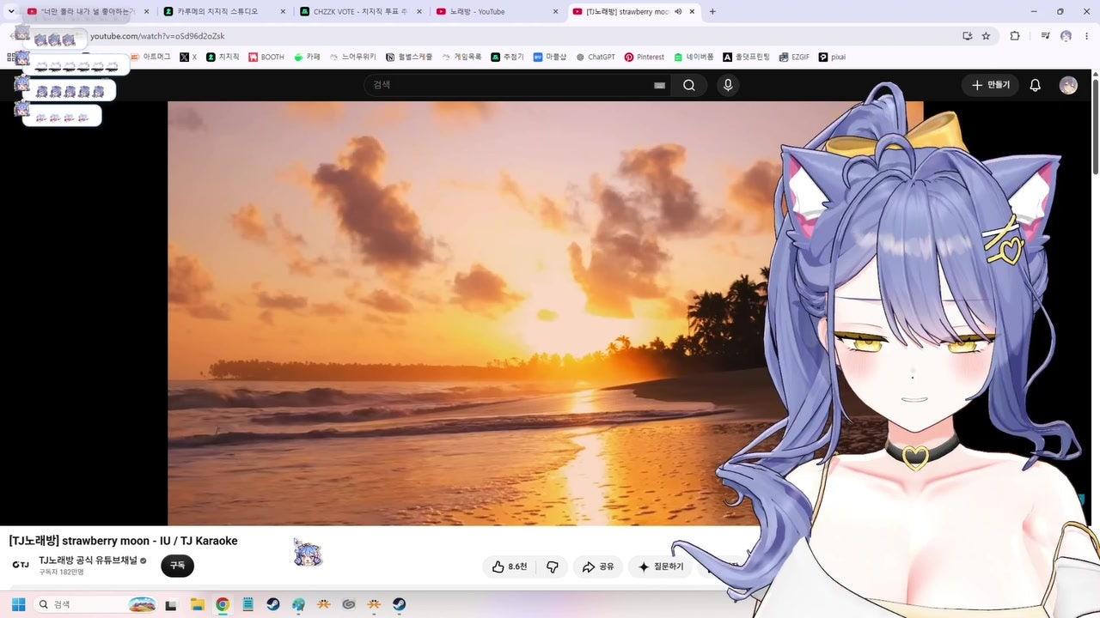Click the TJ channel avatar
Screen dimensions: 1100x618
click(x=20, y=565)
